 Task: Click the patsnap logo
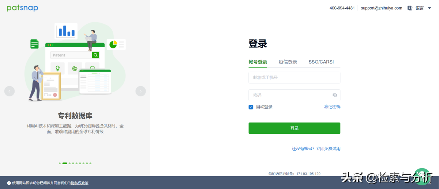pyautogui.click(x=22, y=8)
